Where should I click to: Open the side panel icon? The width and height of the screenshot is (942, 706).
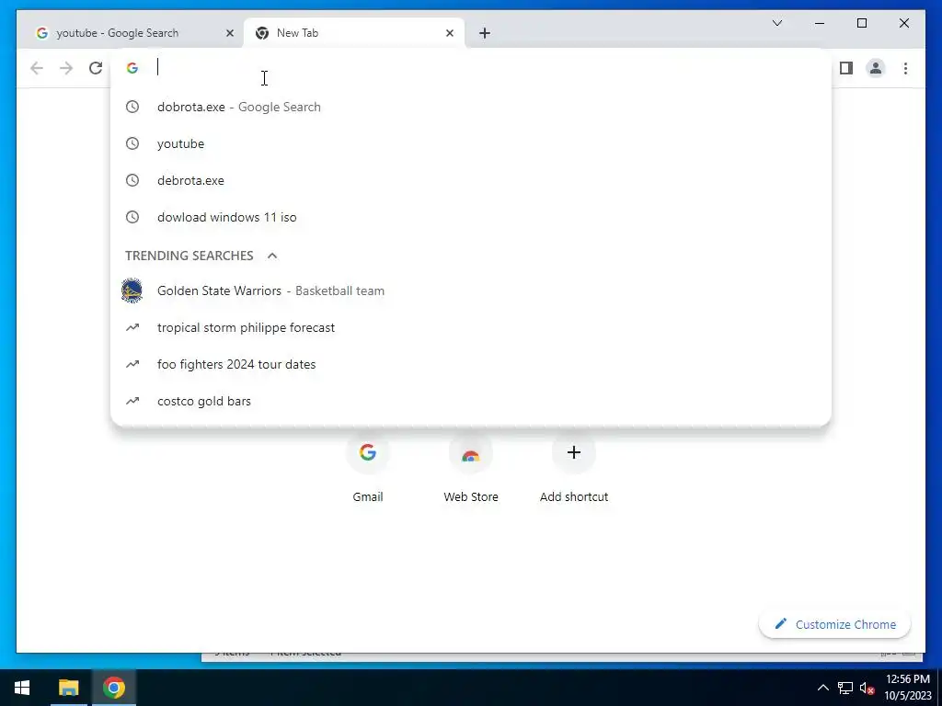pyautogui.click(x=846, y=68)
